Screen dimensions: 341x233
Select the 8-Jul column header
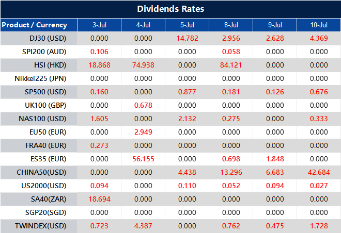231,25
